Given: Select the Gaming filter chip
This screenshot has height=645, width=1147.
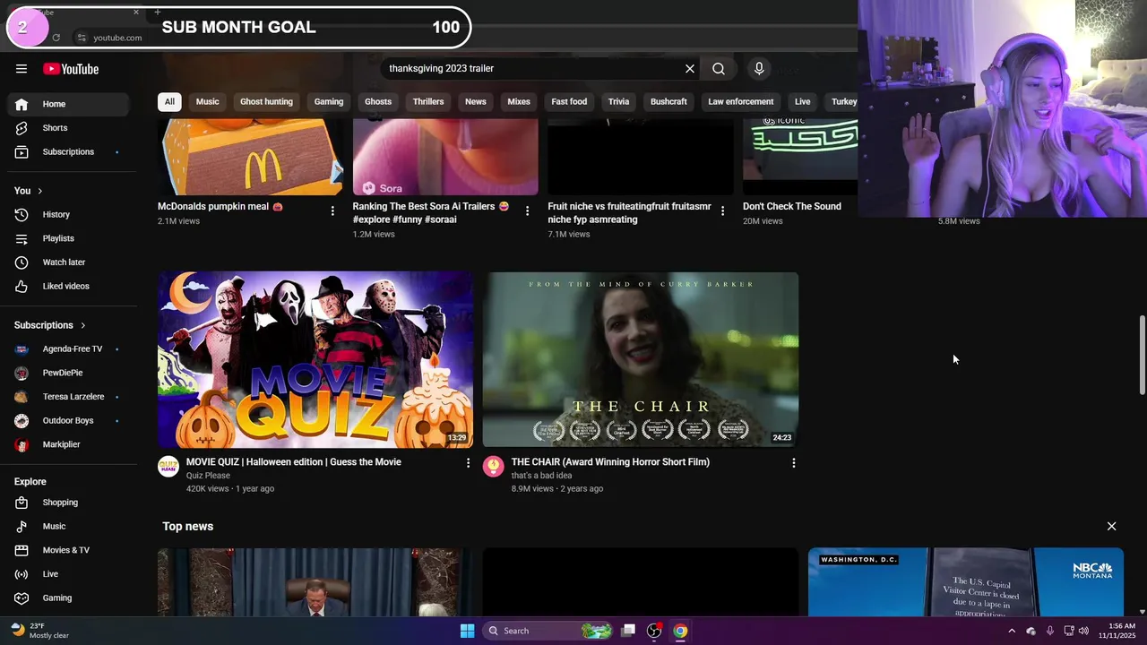Looking at the screenshot, I should [329, 101].
